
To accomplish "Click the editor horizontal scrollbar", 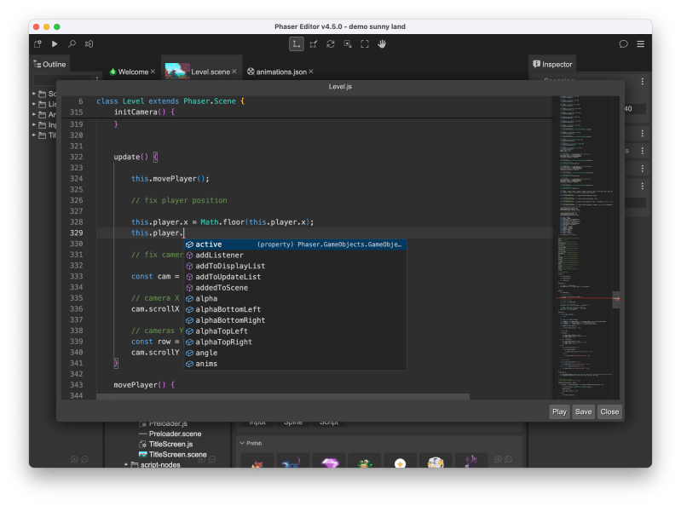I will [x=283, y=397].
